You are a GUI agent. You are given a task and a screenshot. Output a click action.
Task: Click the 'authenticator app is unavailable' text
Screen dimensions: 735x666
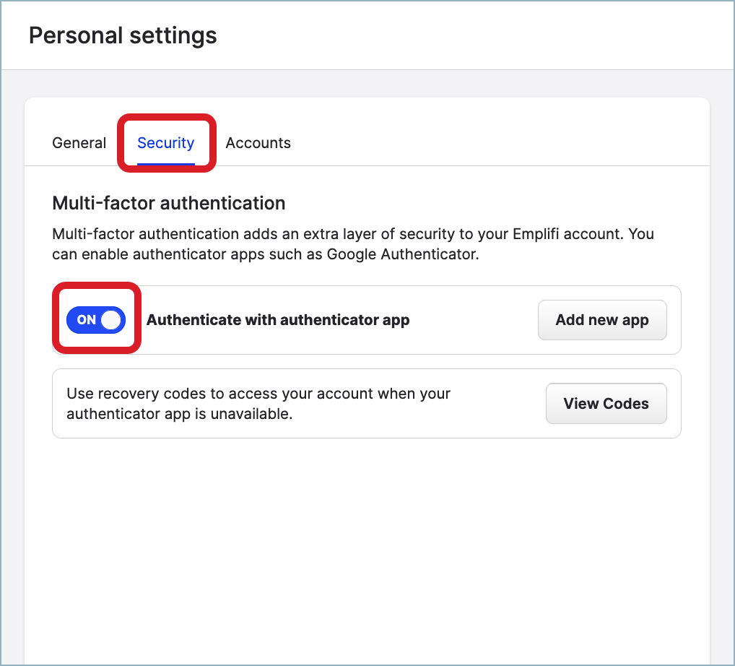tap(179, 414)
